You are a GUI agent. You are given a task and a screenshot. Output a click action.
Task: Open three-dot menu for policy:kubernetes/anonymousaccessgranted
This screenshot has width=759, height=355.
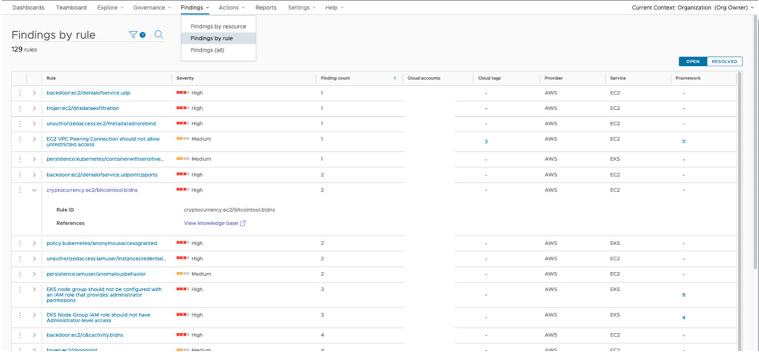tap(20, 244)
